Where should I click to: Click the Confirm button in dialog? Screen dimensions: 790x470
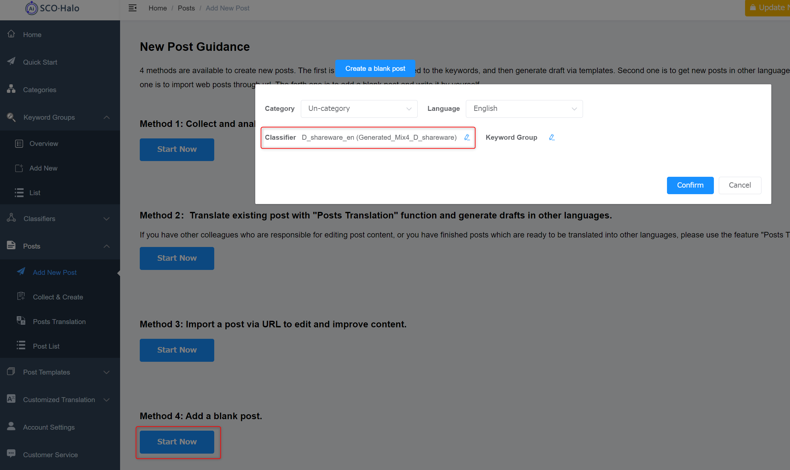pyautogui.click(x=690, y=185)
